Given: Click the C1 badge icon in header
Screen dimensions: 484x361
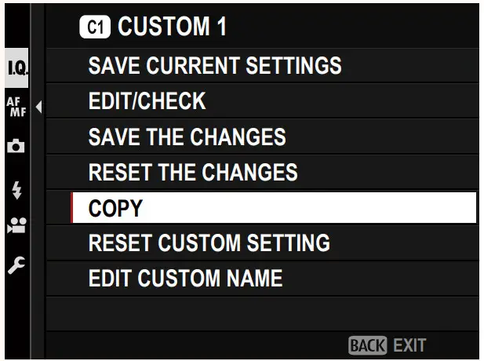Looking at the screenshot, I should click(x=96, y=28).
